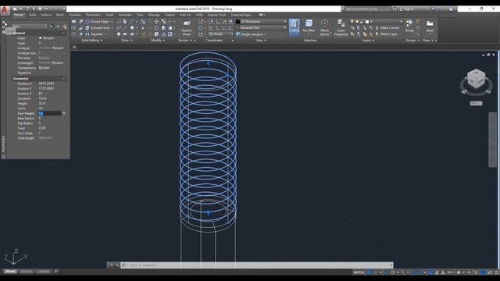Expand the Groups panel

tap(412, 41)
